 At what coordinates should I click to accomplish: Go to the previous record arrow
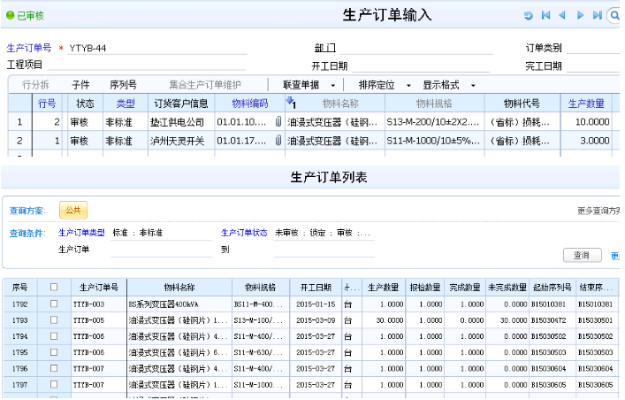click(562, 15)
